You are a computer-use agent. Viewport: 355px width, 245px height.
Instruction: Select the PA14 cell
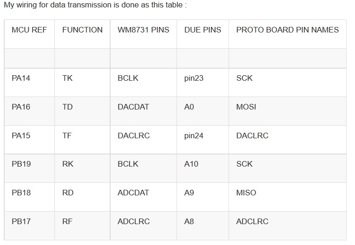point(29,83)
